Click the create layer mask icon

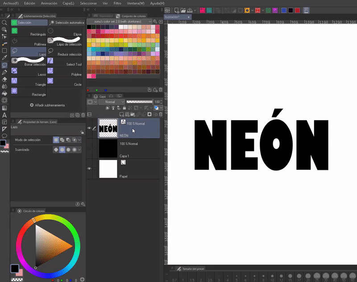coord(149,114)
